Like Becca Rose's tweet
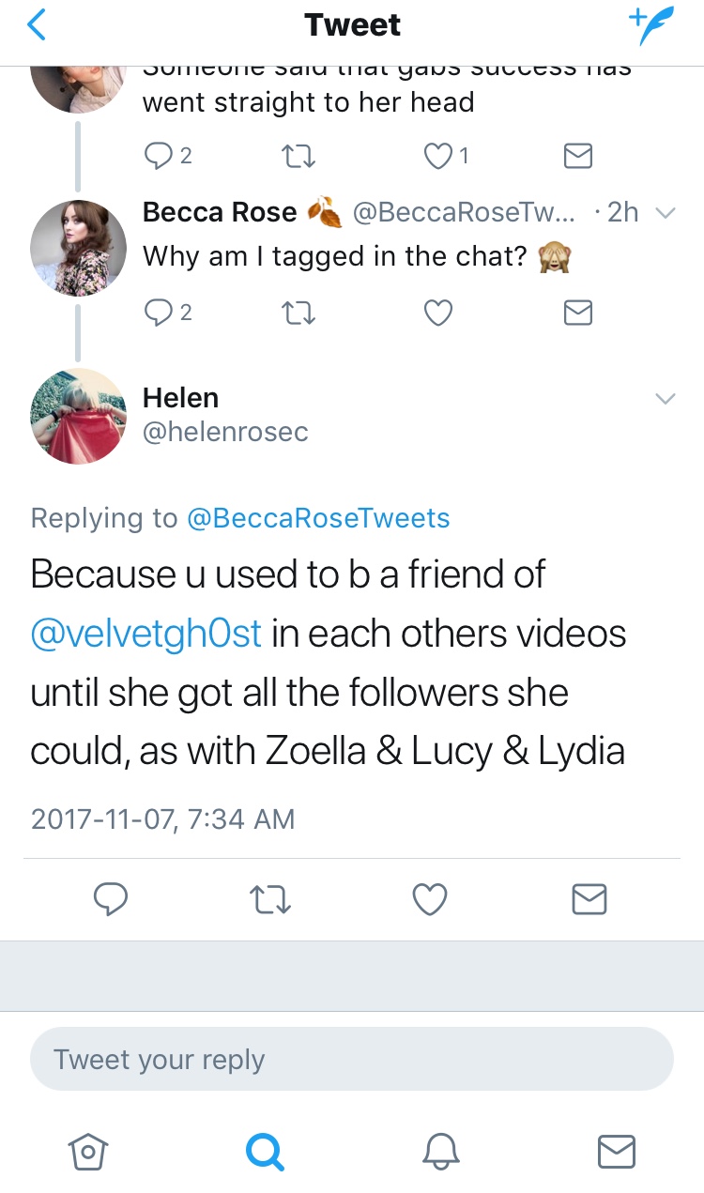Image resolution: width=704 pixels, height=1193 pixels. (x=438, y=313)
